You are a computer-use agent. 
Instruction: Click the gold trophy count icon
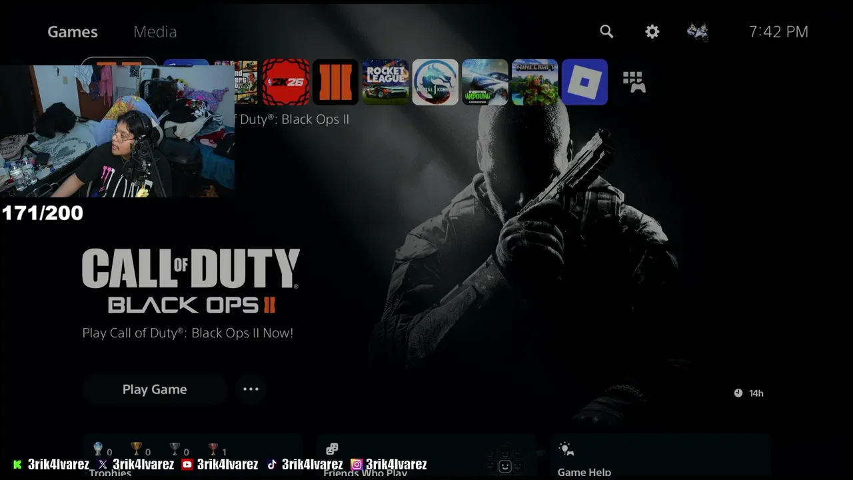[x=137, y=449]
